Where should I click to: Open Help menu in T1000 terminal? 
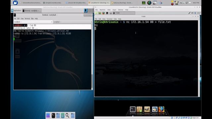click(120, 19)
